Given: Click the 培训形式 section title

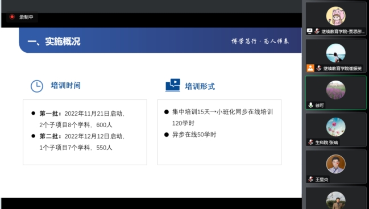Looking at the screenshot, I should coord(200,86).
